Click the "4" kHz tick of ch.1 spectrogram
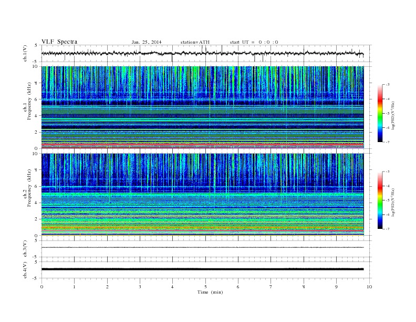Screen dimensions: 416x322 coord(36,116)
